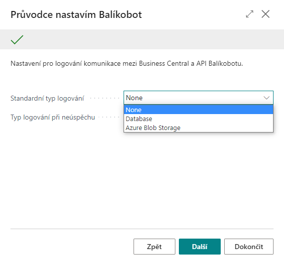Expand the dialog with the diagonal arrows icon
Image resolution: width=284 pixels, height=266 pixels.
coord(250,14)
